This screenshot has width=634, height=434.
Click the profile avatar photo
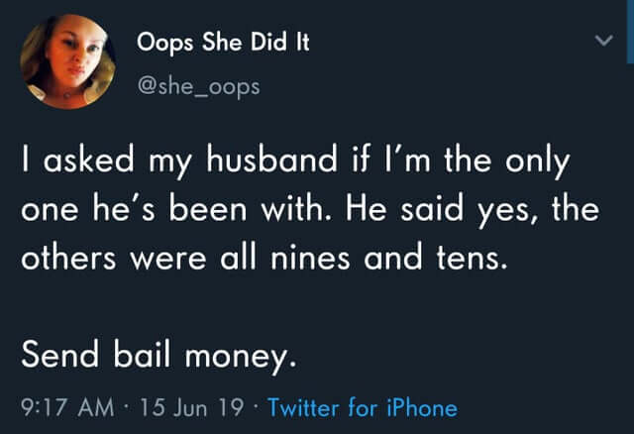click(x=68, y=61)
